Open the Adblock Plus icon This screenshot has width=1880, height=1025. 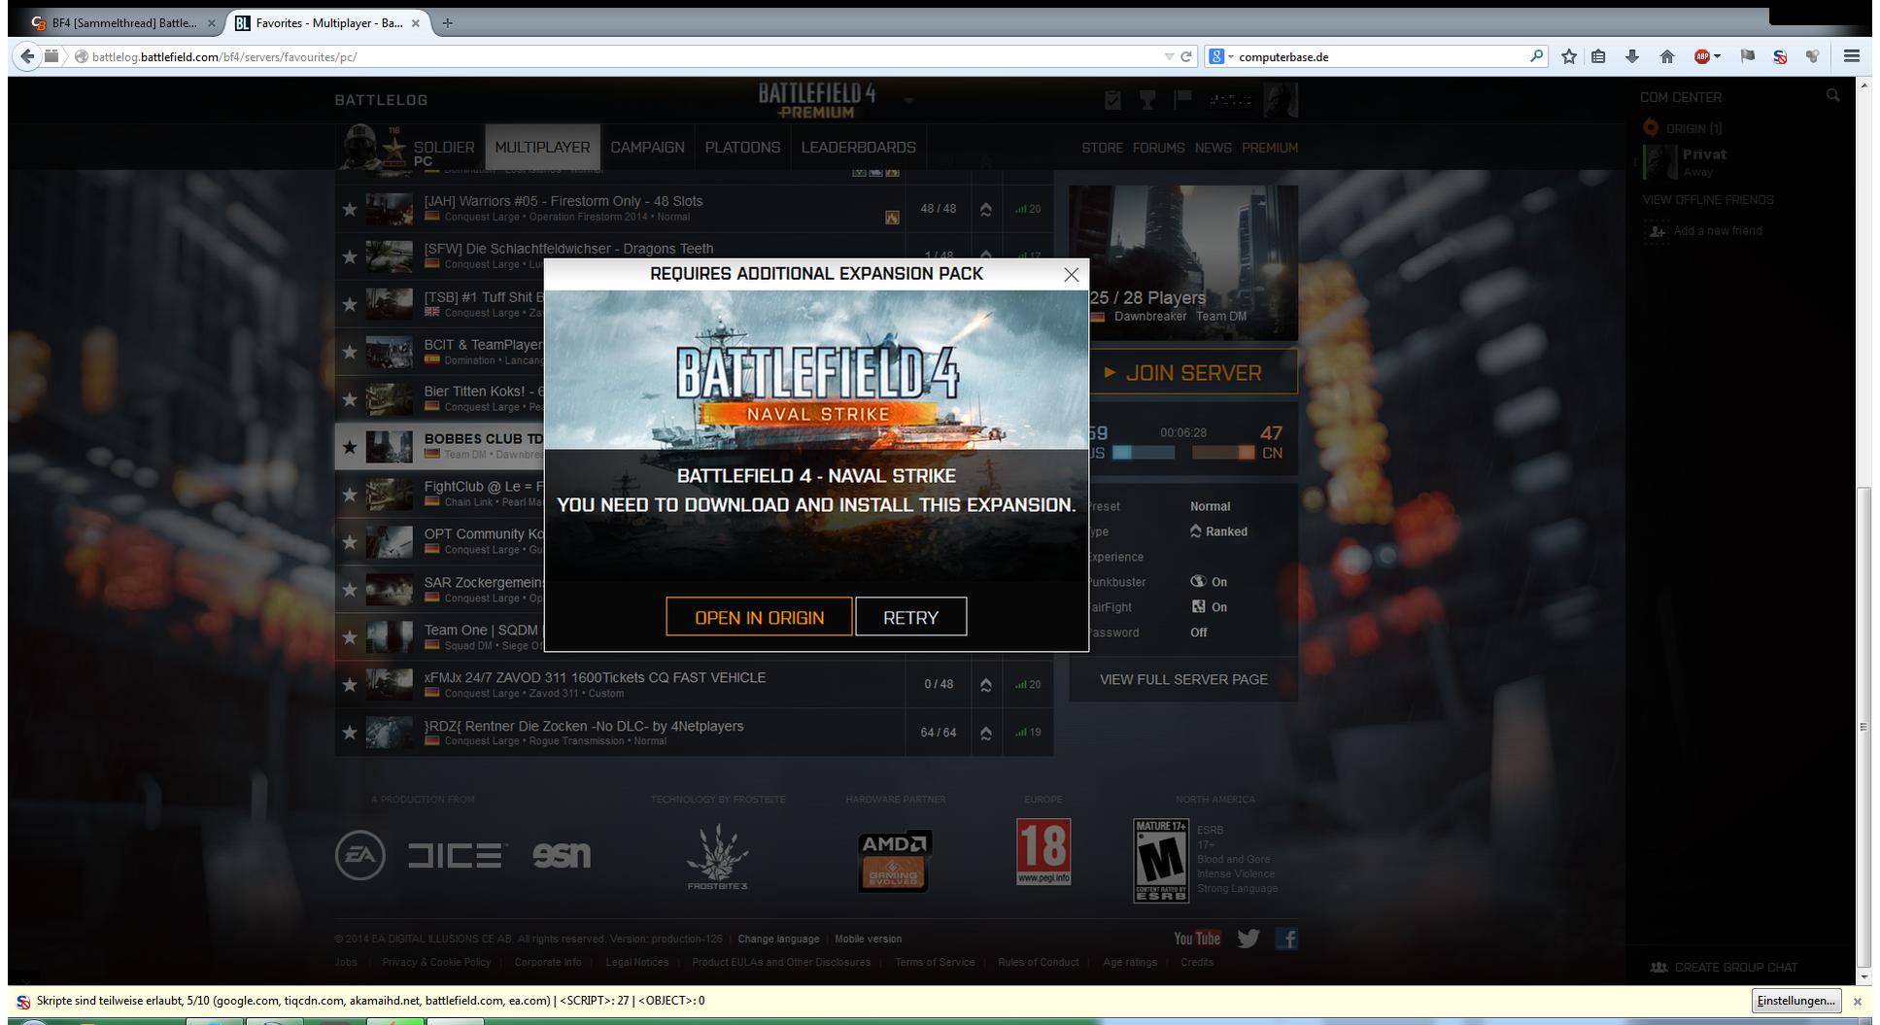tap(1701, 56)
